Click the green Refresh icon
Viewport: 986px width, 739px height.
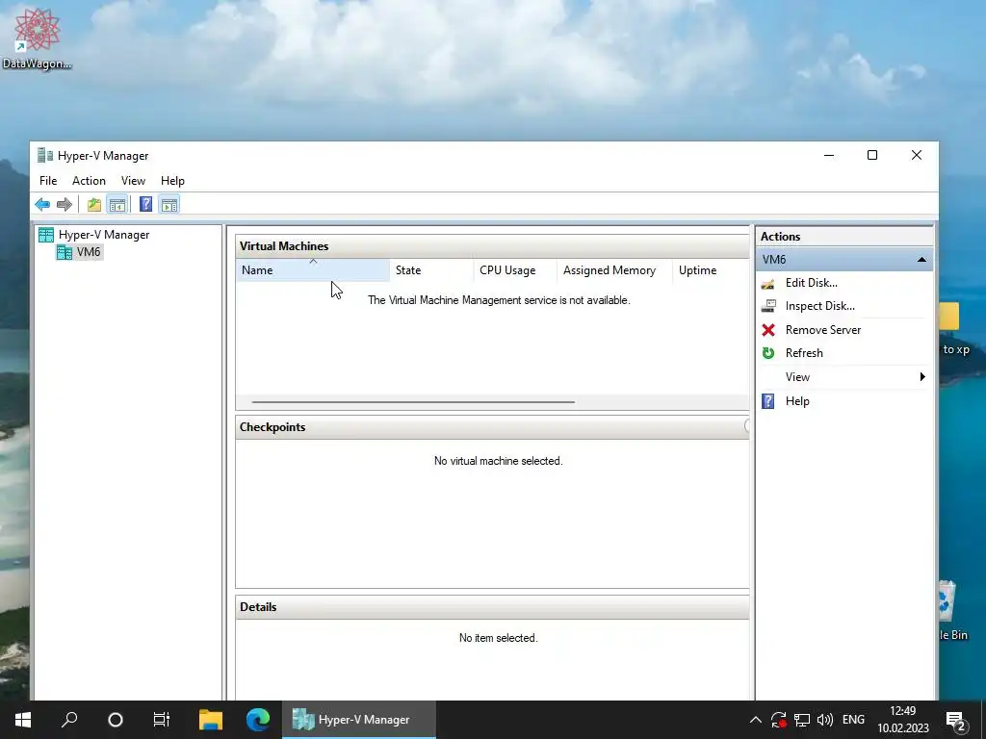click(x=767, y=353)
